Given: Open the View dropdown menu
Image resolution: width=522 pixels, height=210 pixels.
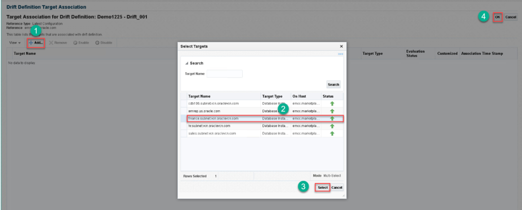Looking at the screenshot, I should (15, 43).
